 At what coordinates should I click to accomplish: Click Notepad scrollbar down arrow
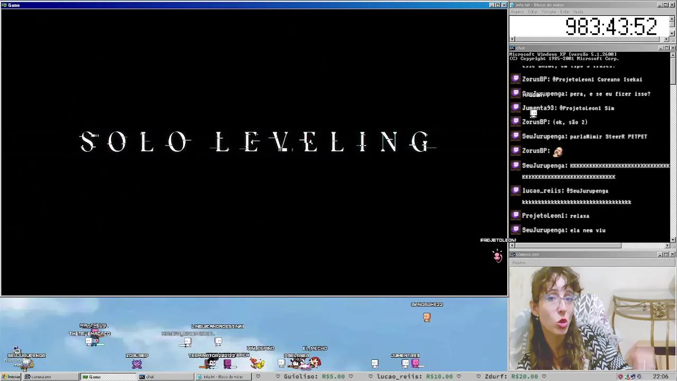[x=672, y=33]
